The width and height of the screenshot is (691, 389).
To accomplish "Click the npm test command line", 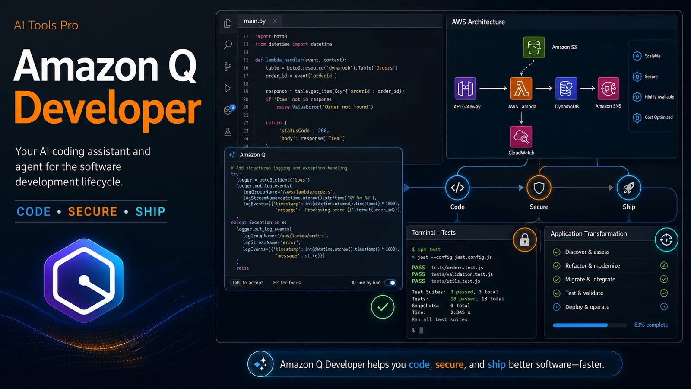I will click(x=426, y=249).
